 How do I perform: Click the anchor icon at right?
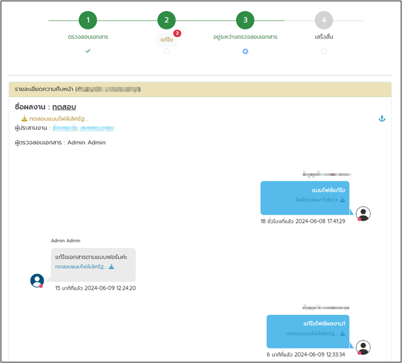[382, 119]
